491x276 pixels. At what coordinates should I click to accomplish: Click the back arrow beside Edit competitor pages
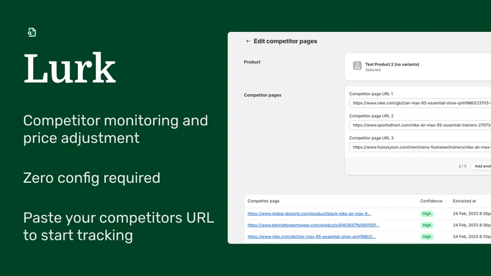click(248, 41)
